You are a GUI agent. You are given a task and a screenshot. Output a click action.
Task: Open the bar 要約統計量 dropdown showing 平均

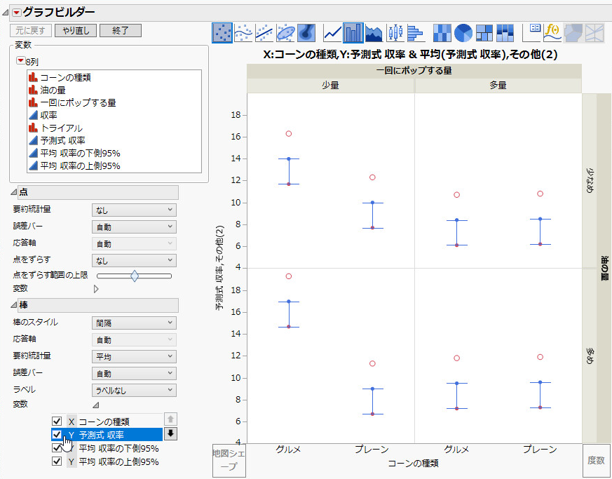pyautogui.click(x=134, y=356)
